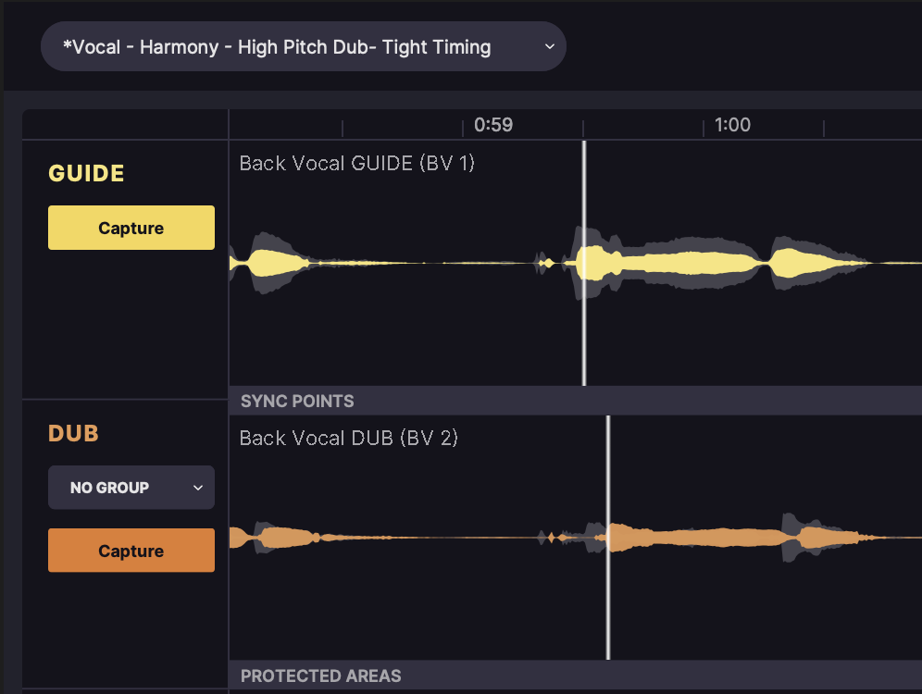Click the yellow GUIDE heading
The image size is (922, 694).
tap(86, 174)
